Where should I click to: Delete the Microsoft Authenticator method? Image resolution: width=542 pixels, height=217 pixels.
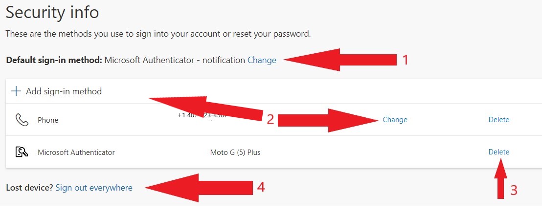498,152
